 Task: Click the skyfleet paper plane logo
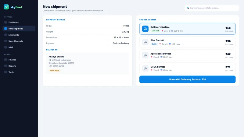(6, 7)
